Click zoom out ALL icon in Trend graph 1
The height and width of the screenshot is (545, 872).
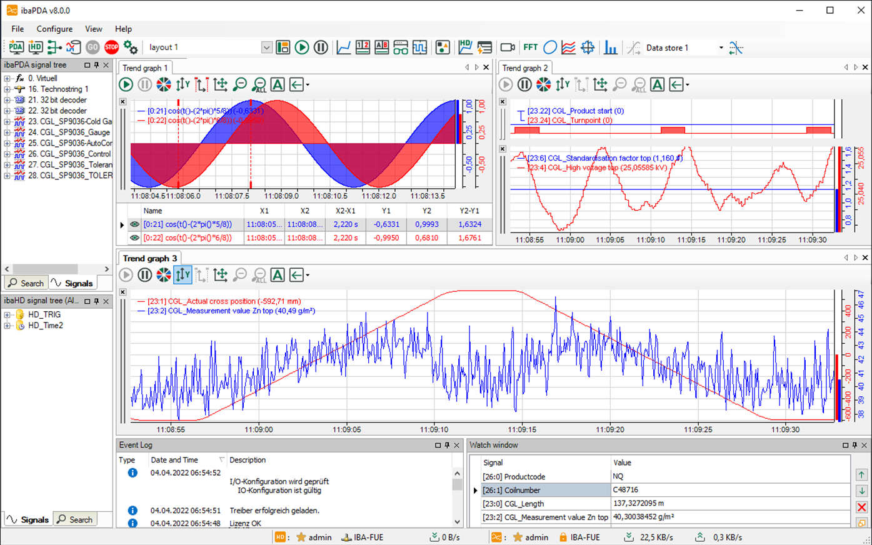(x=259, y=84)
